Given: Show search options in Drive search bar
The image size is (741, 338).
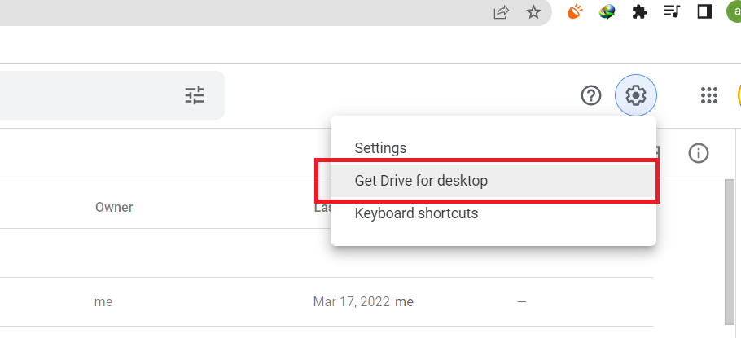Looking at the screenshot, I should pos(195,96).
